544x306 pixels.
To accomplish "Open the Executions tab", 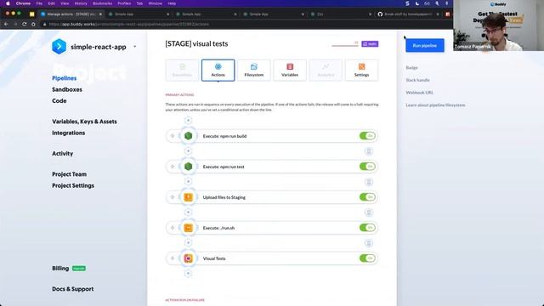I will (182, 70).
